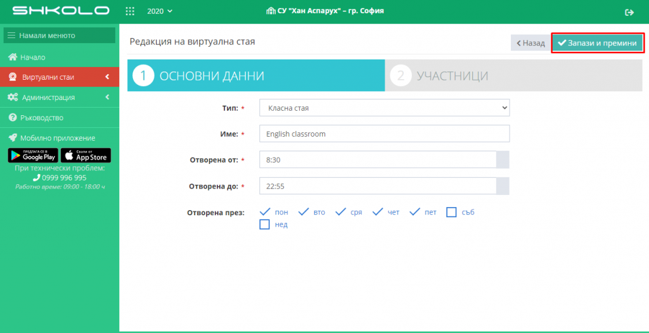Image resolution: width=649 pixels, height=333 pixels.
Task: Click the rocket icon beside Мобилно приложение
Action: [13, 138]
